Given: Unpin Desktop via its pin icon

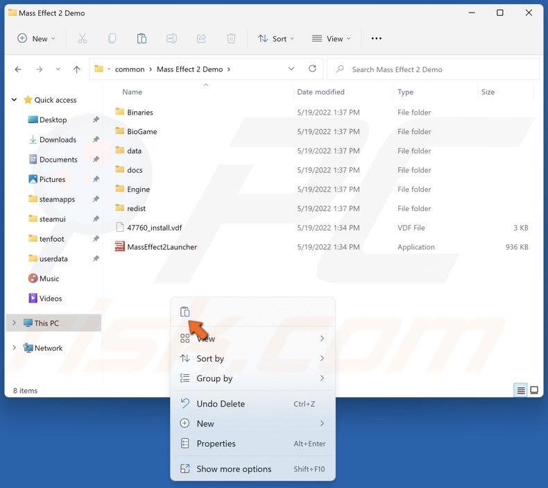Looking at the screenshot, I should click(x=96, y=119).
